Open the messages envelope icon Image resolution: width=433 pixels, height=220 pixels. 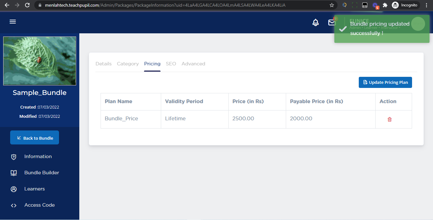point(331,23)
